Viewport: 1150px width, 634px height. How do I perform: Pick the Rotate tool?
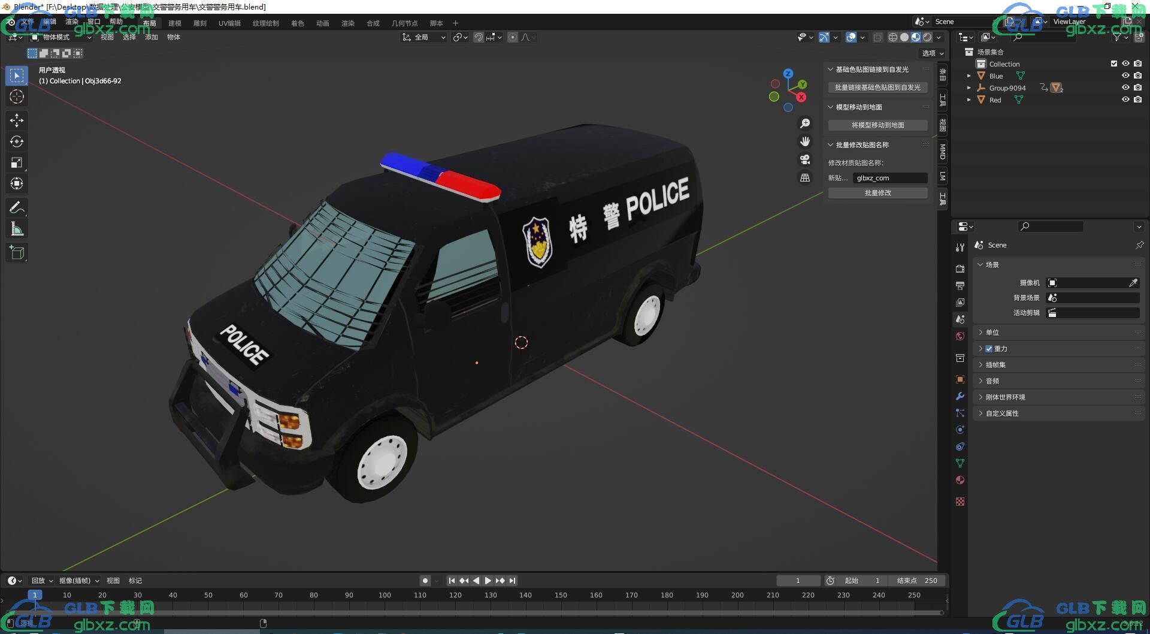[x=17, y=141]
